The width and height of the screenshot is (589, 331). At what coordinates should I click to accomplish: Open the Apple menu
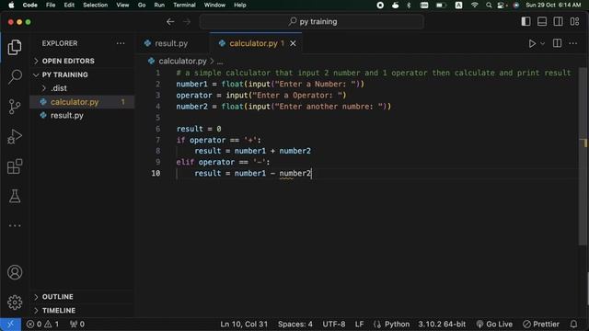tap(11, 5)
